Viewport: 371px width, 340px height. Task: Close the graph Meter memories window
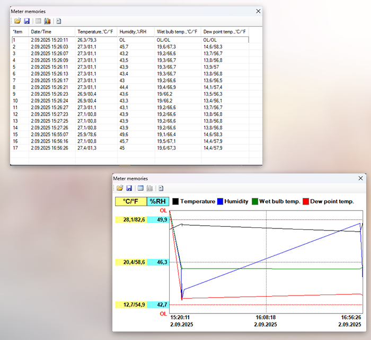(361, 179)
